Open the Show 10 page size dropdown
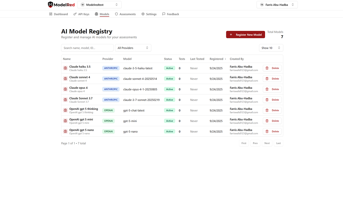This screenshot has height=201, width=343. 271,48
